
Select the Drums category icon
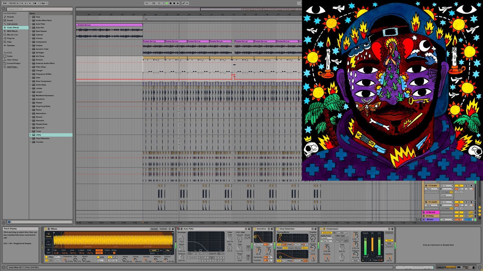pyautogui.click(x=5, y=20)
